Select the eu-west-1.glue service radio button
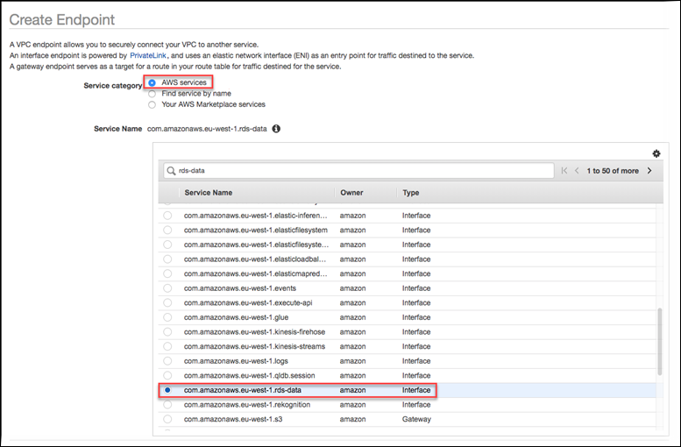The image size is (681, 447). click(x=167, y=317)
